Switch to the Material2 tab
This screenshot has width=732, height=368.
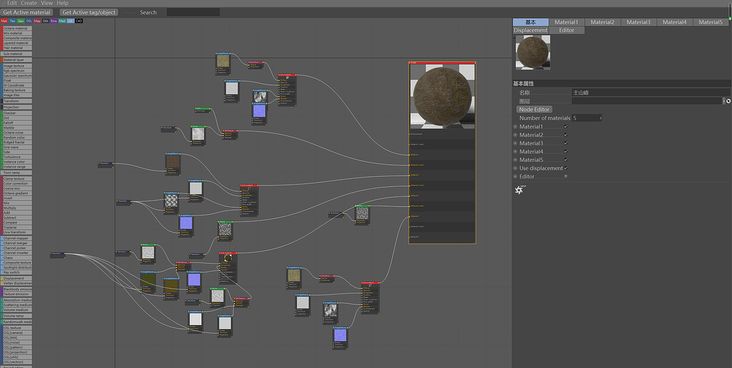(x=602, y=22)
